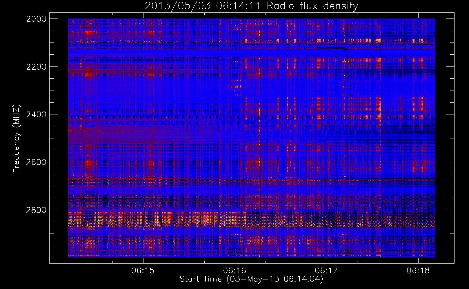Select the '03-May-13 06:14:04' start timestamp
Screen dimensions: 469x289
point(275,279)
